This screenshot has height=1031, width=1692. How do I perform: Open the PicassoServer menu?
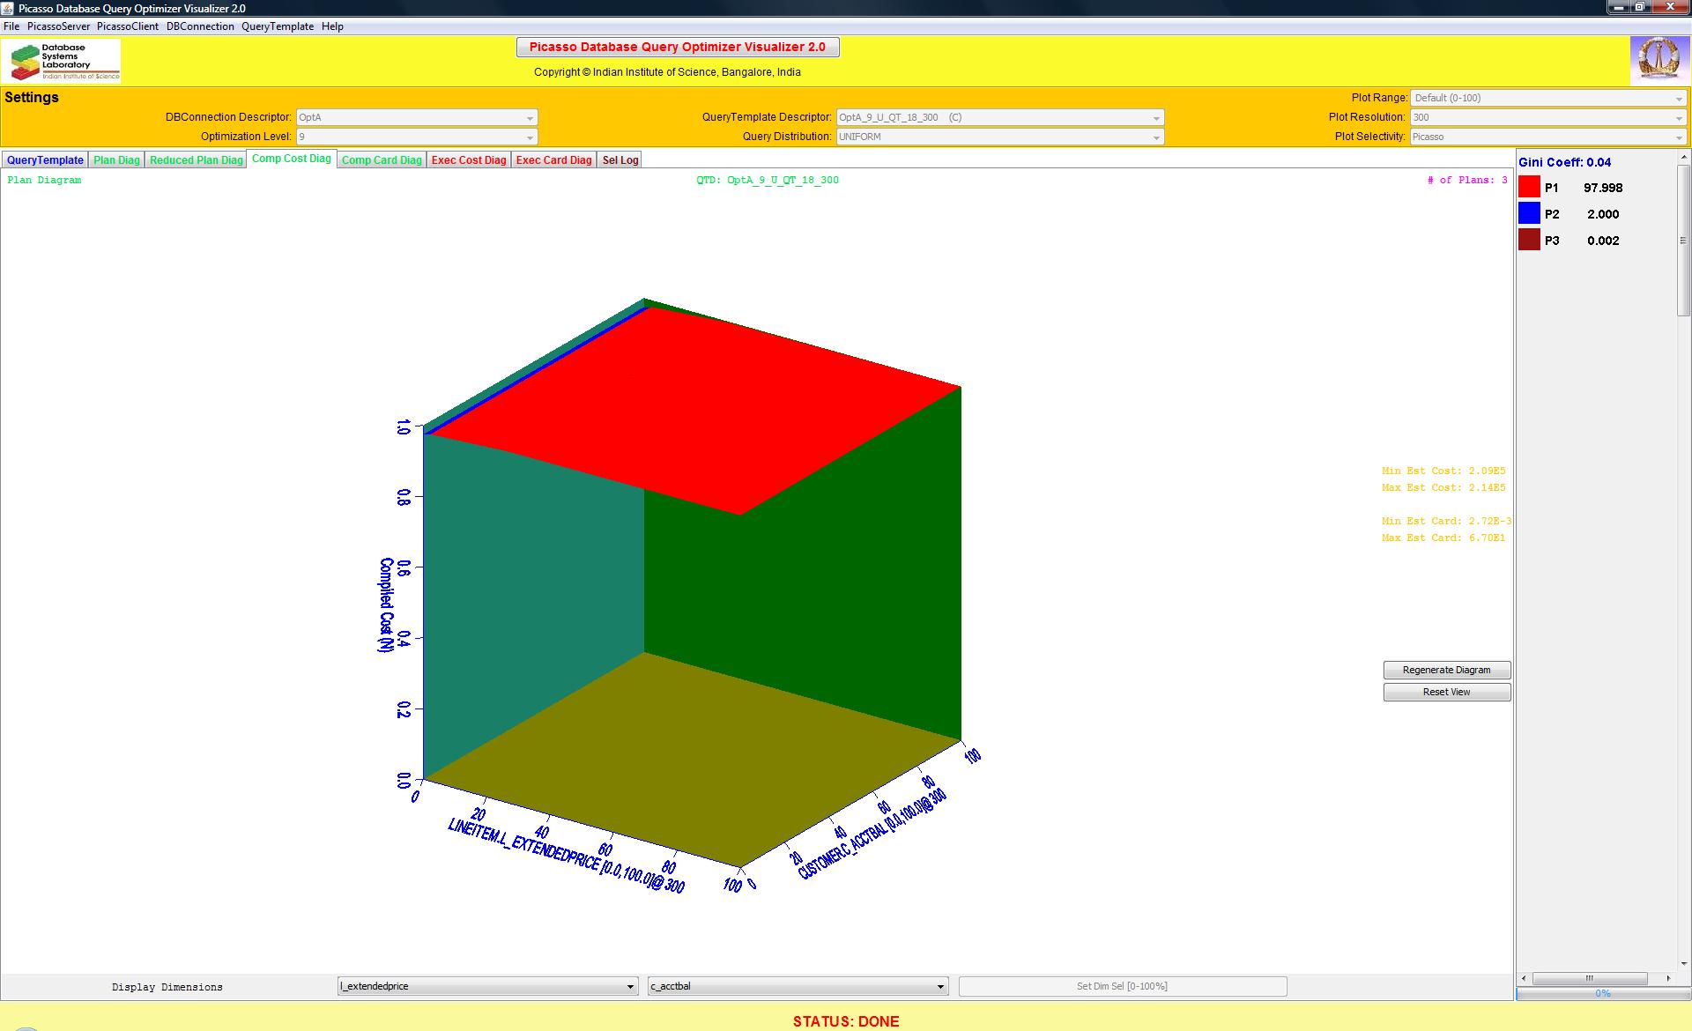coord(58,26)
